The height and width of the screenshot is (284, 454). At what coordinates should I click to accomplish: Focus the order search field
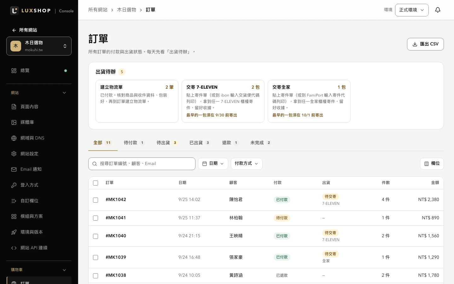[142, 164]
